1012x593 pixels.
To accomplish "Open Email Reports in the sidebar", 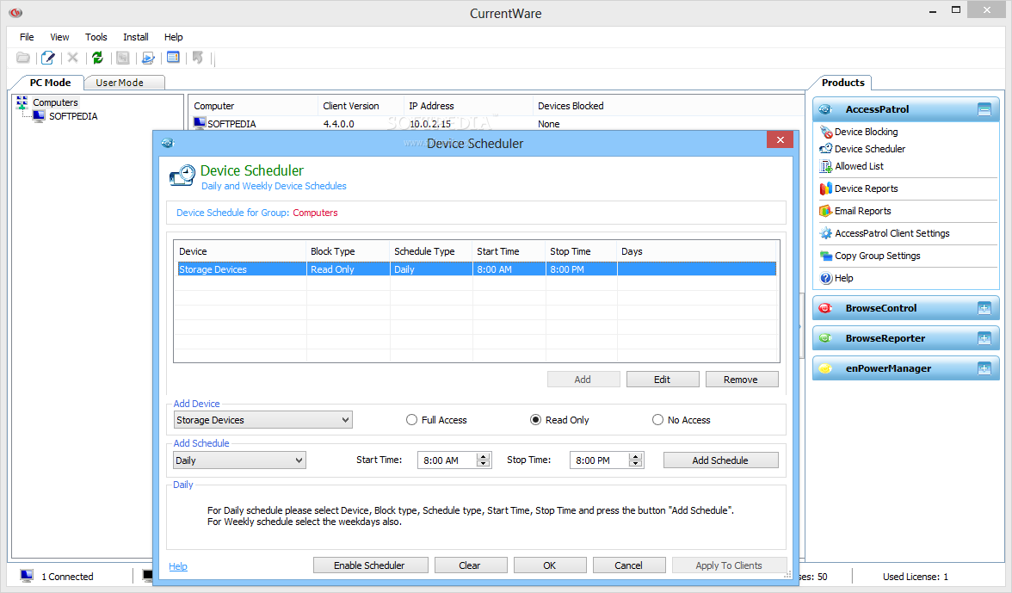I will point(862,211).
